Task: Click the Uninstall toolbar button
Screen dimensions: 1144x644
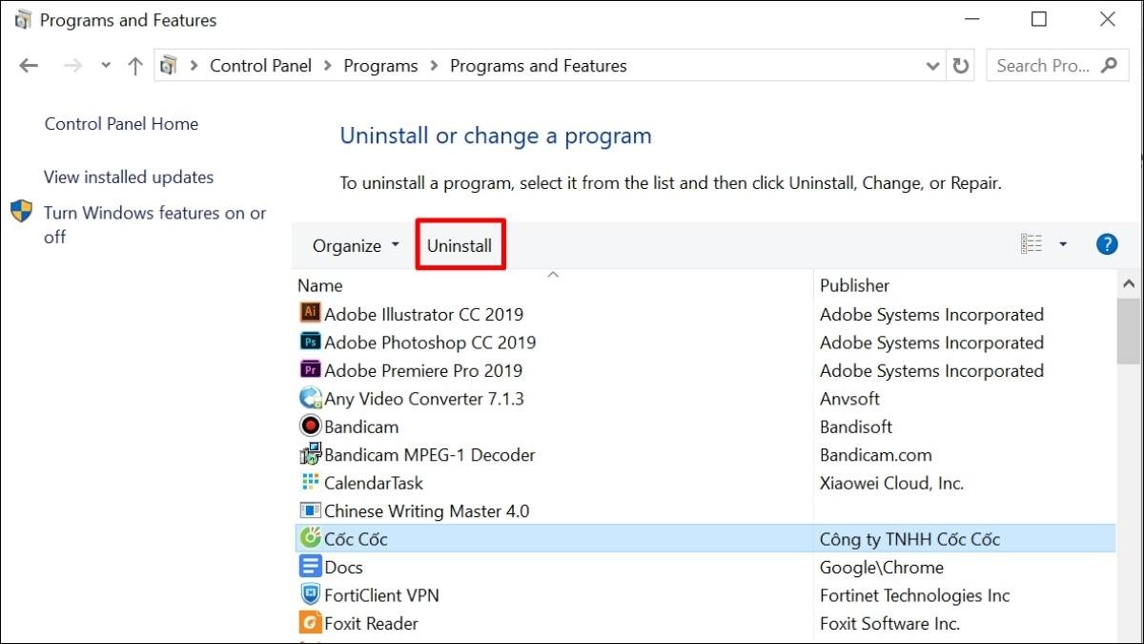Action: [x=460, y=245]
